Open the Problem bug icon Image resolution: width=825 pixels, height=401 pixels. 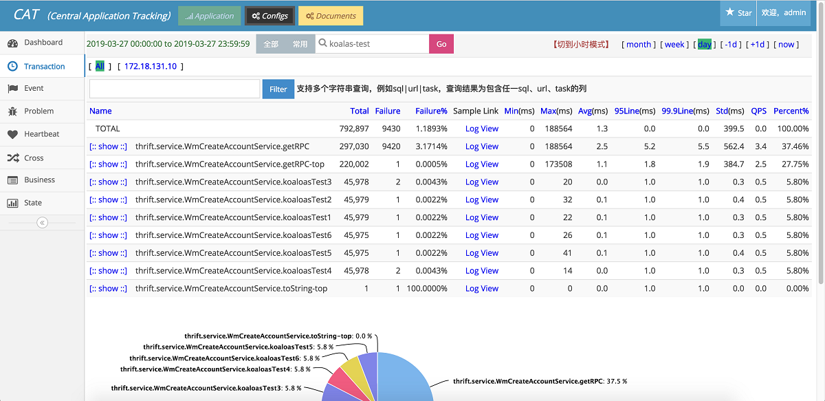[12, 111]
